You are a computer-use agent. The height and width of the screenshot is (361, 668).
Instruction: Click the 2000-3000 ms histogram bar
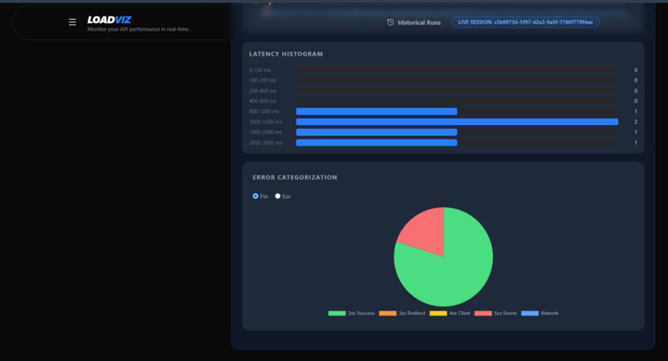(376, 142)
